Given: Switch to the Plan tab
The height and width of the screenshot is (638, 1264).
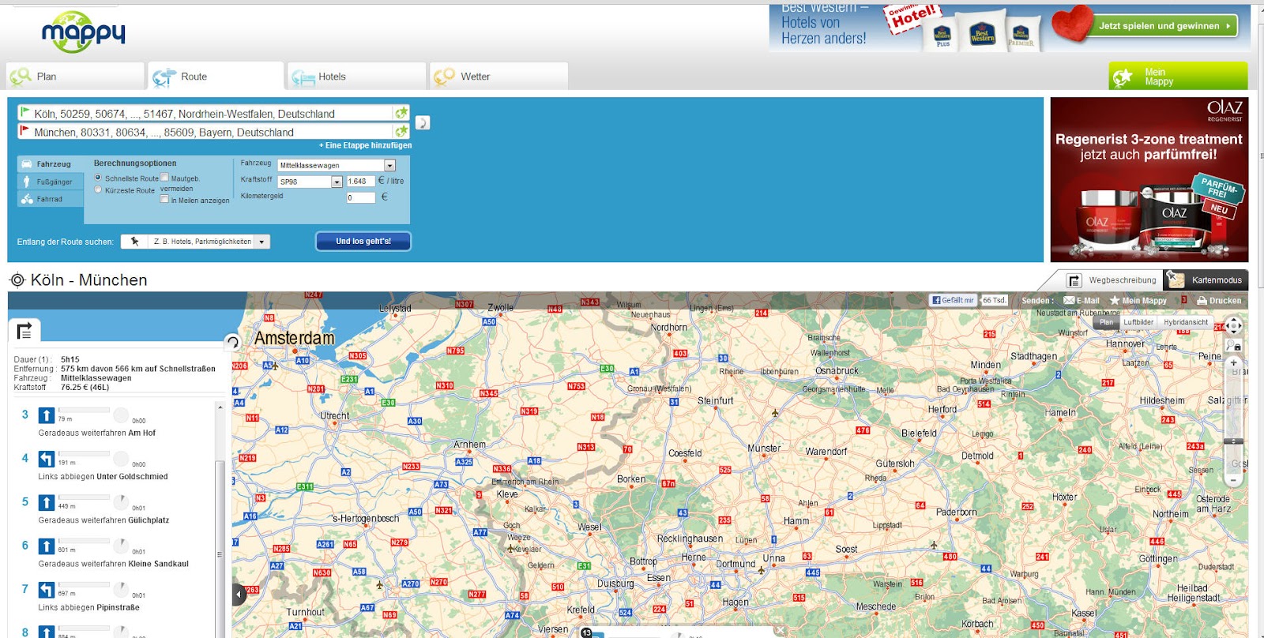Looking at the screenshot, I should pos(75,77).
